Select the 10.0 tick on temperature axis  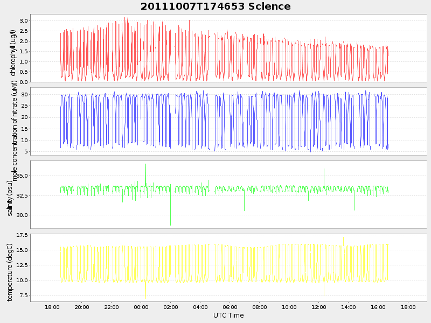(22, 280)
